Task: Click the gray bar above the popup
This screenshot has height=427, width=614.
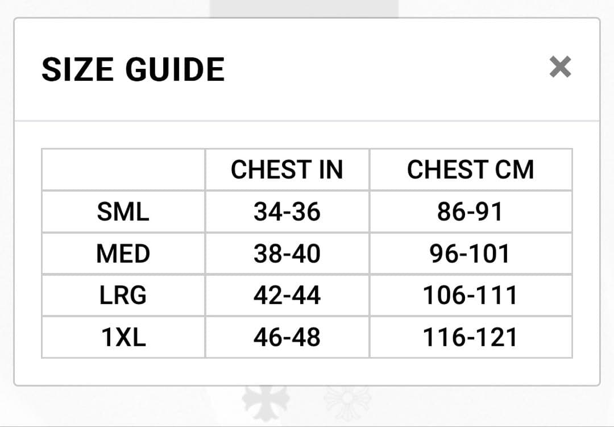Action: tap(304, 8)
